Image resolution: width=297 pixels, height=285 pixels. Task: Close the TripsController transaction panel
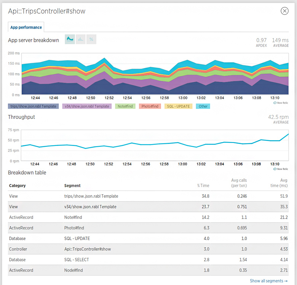coord(284,11)
